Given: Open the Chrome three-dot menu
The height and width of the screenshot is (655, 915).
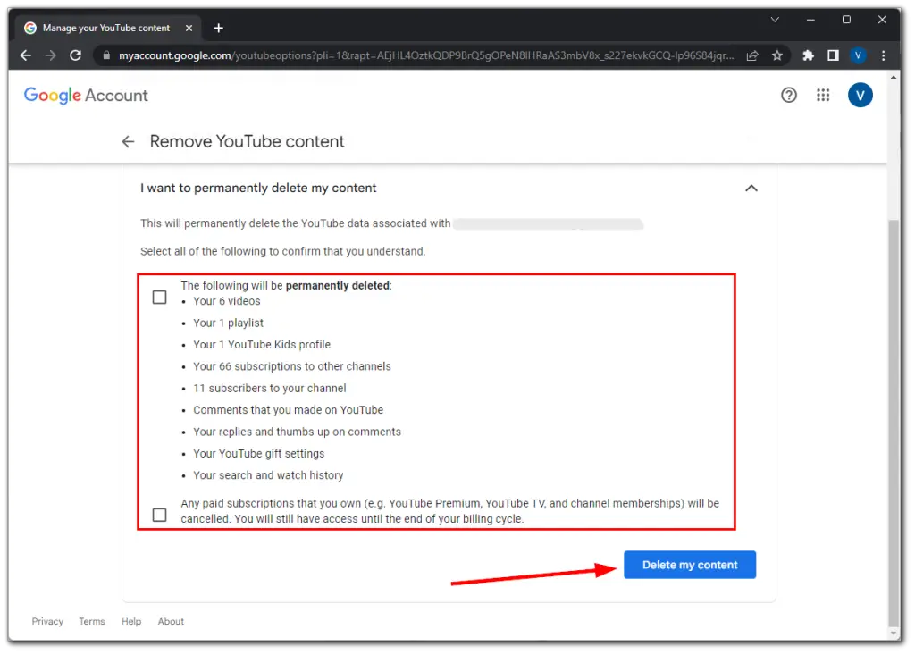Looking at the screenshot, I should tap(883, 55).
